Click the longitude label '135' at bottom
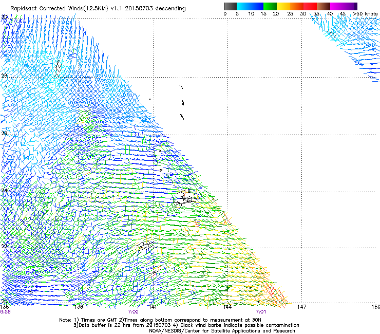The image size is (380, 334). click(x=4, y=307)
